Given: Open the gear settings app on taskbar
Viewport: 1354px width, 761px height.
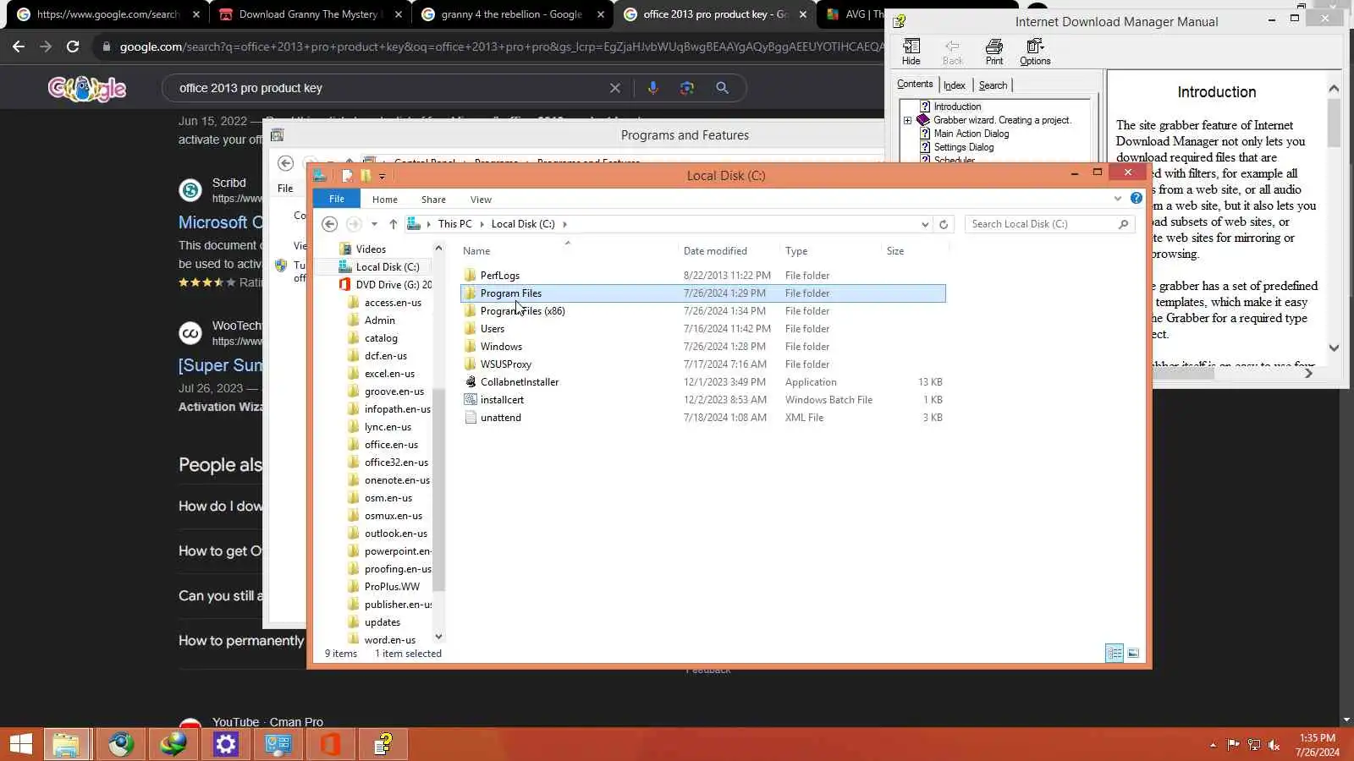Looking at the screenshot, I should pyautogui.click(x=226, y=744).
